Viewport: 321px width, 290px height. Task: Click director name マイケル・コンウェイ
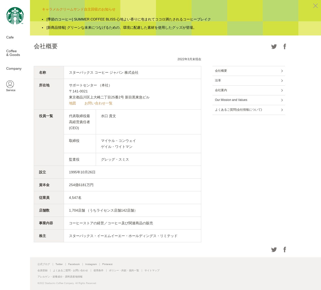118,141
